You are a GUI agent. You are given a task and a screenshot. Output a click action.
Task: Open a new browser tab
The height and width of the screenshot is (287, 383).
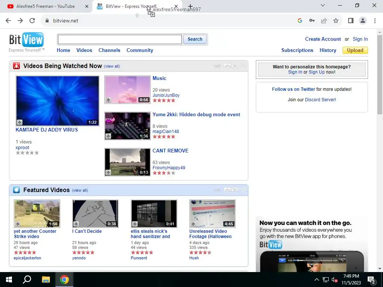[x=190, y=6]
